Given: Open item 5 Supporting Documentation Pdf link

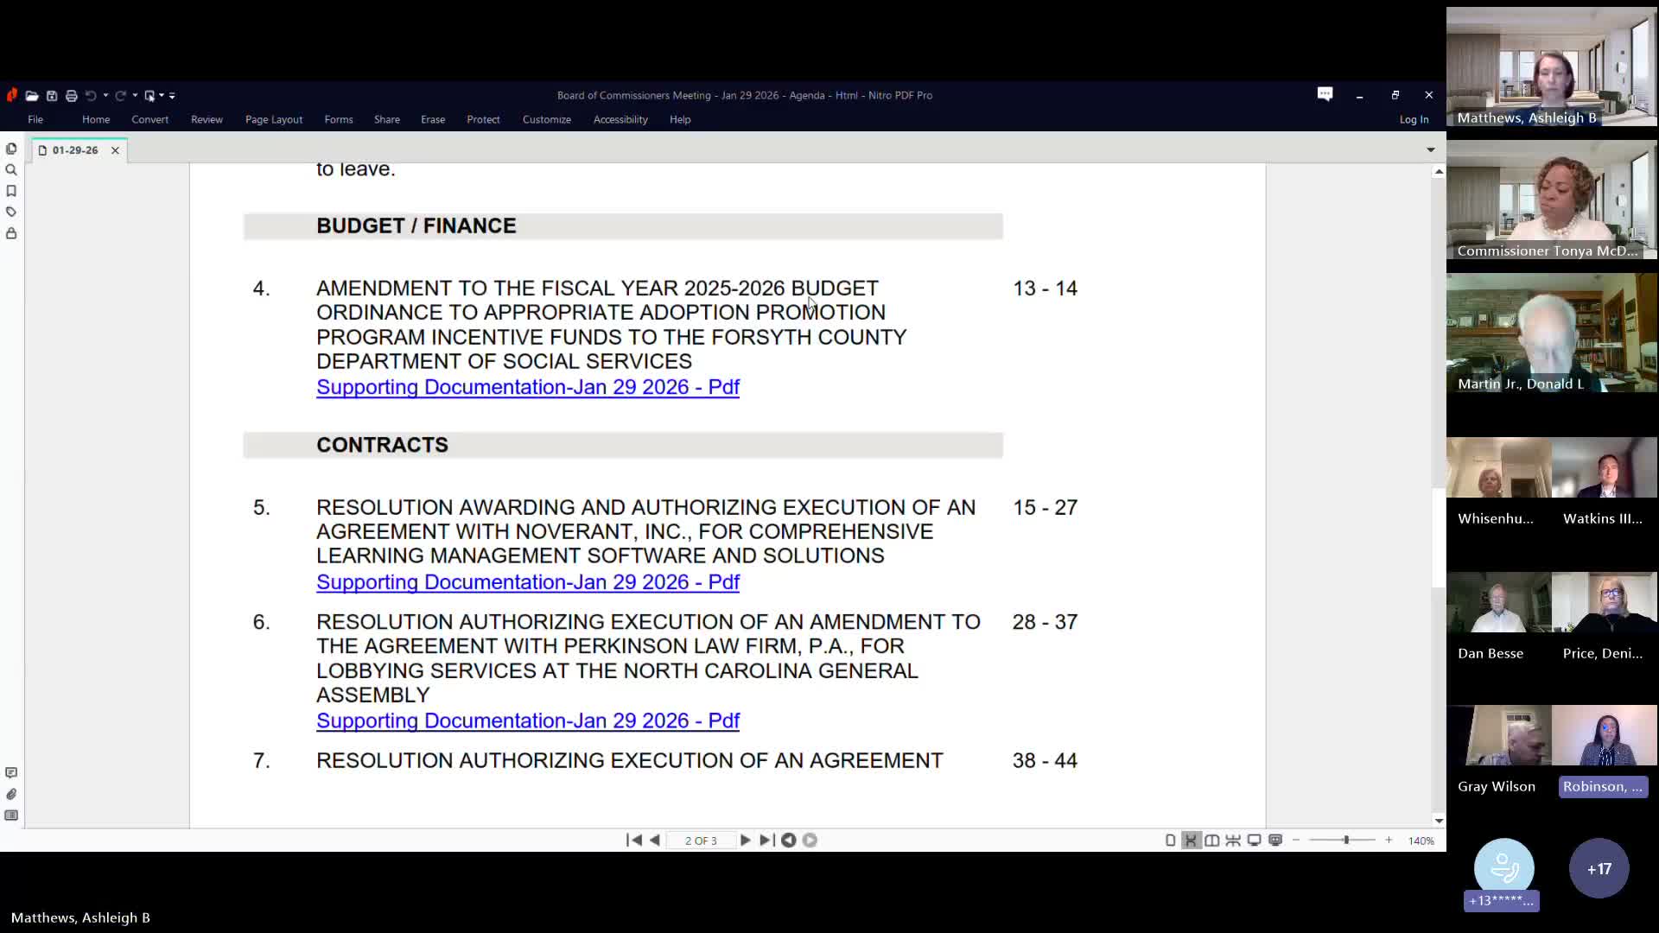Looking at the screenshot, I should click(x=527, y=582).
